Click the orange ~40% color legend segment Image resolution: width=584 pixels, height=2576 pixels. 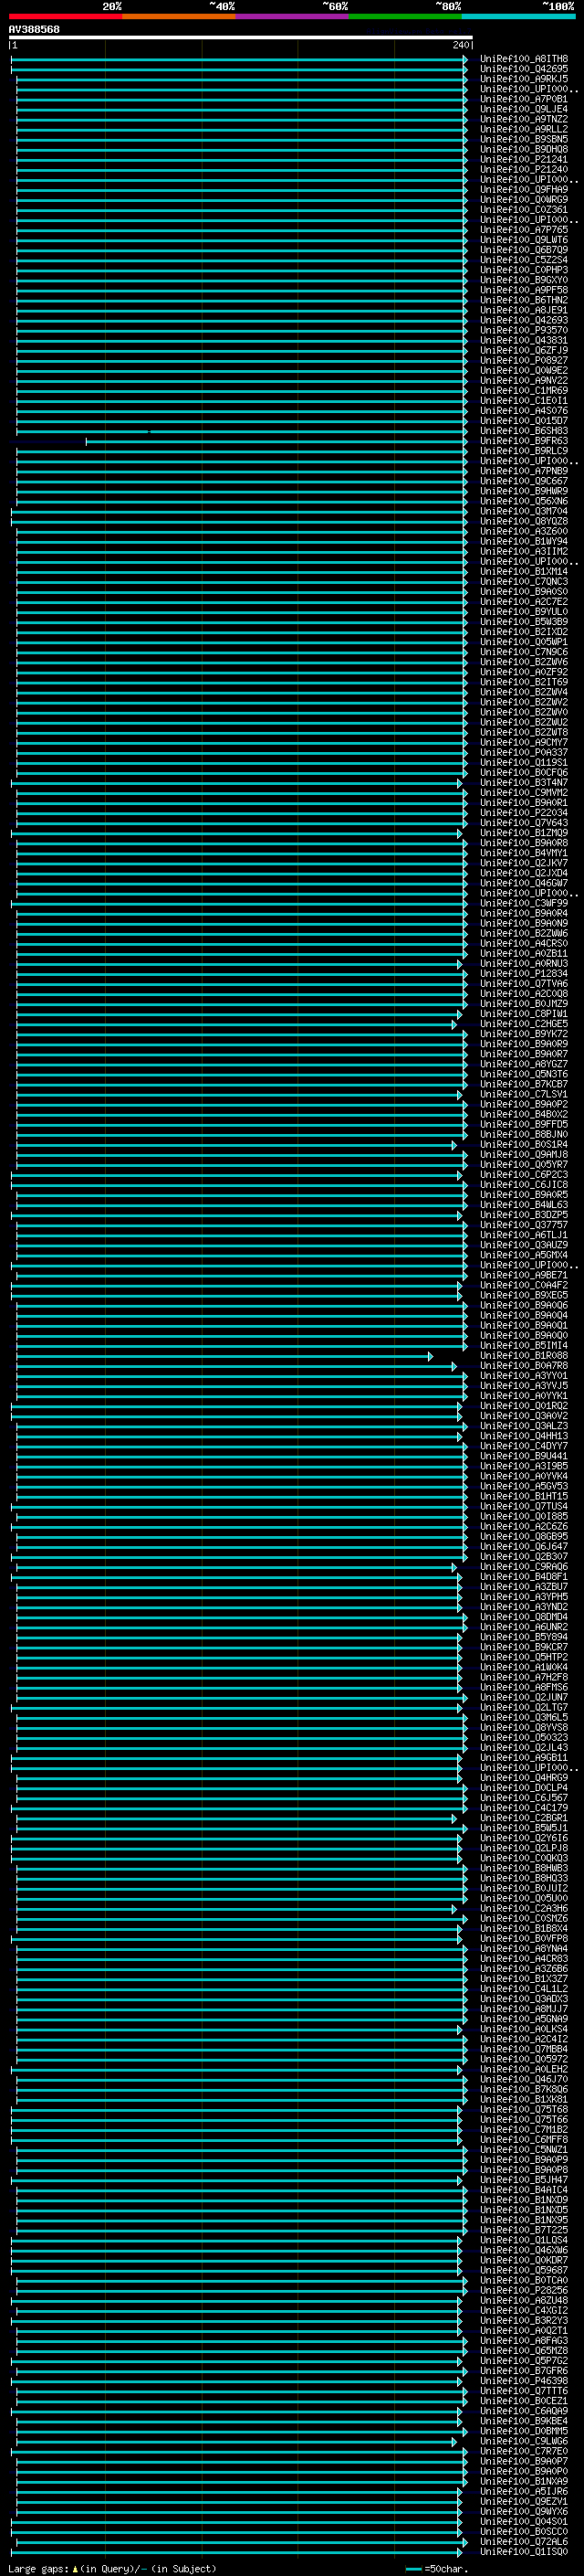(x=179, y=16)
